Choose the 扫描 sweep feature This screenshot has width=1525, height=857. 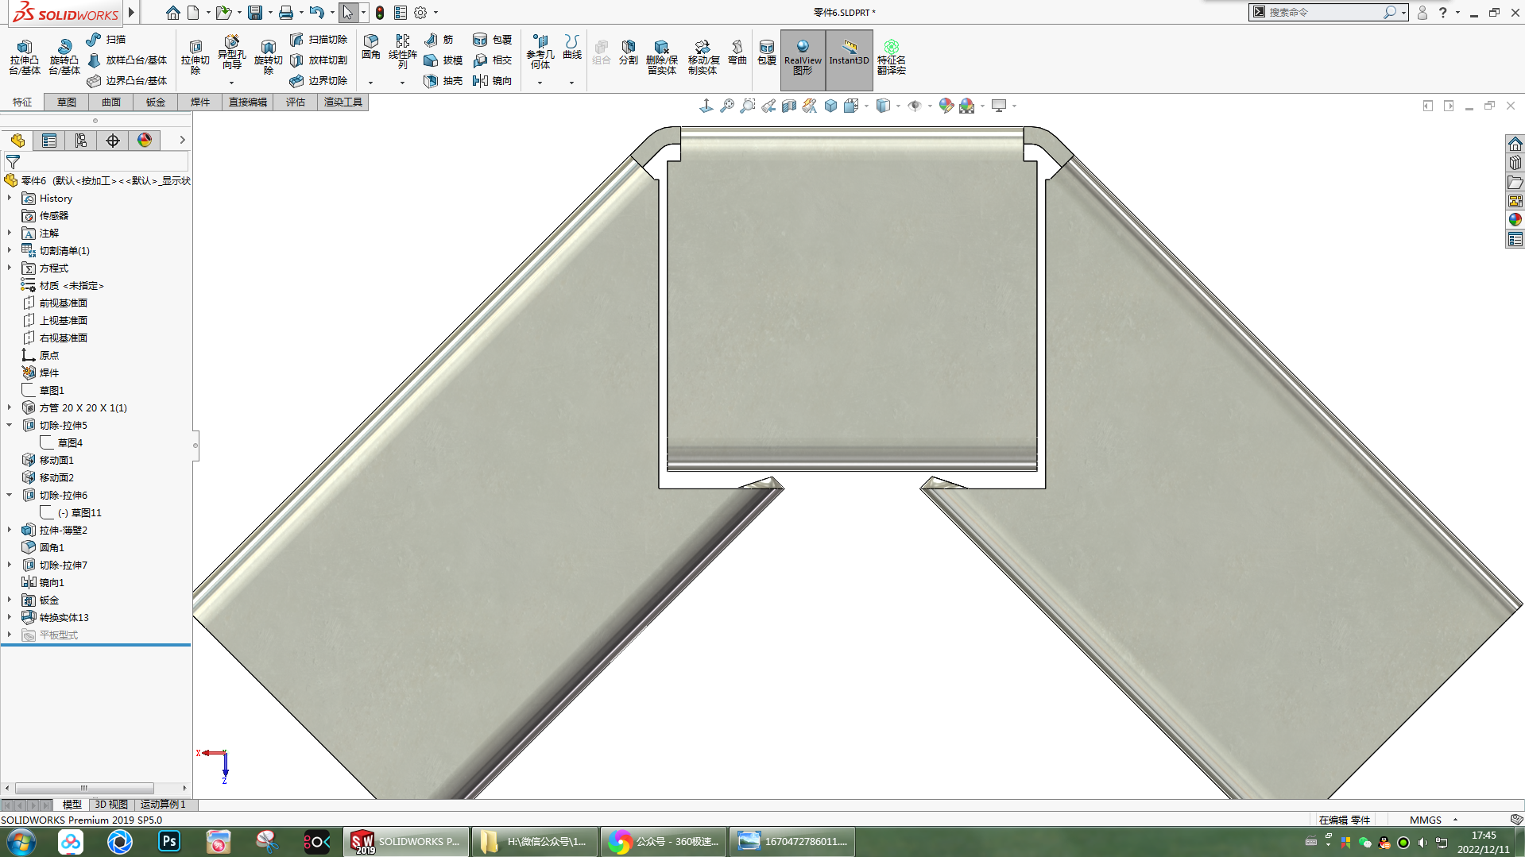pyautogui.click(x=106, y=39)
